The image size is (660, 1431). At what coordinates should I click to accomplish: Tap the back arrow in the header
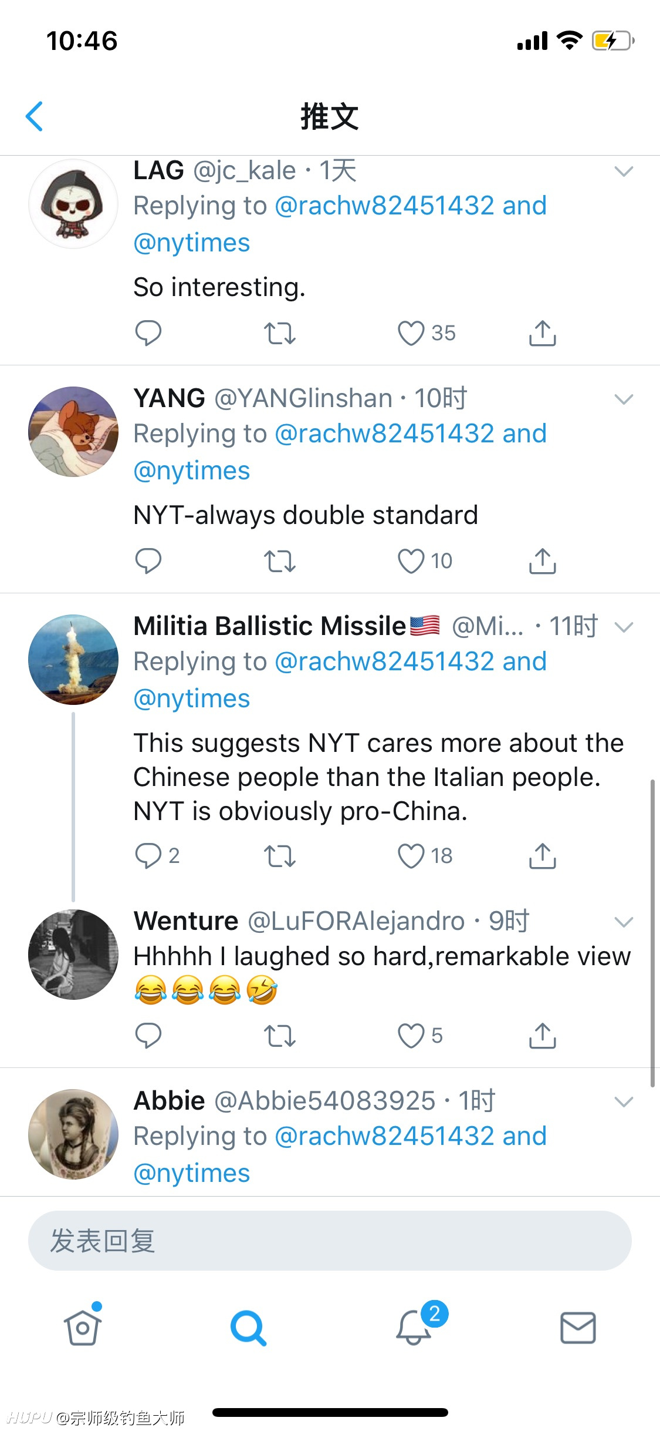[x=35, y=116]
